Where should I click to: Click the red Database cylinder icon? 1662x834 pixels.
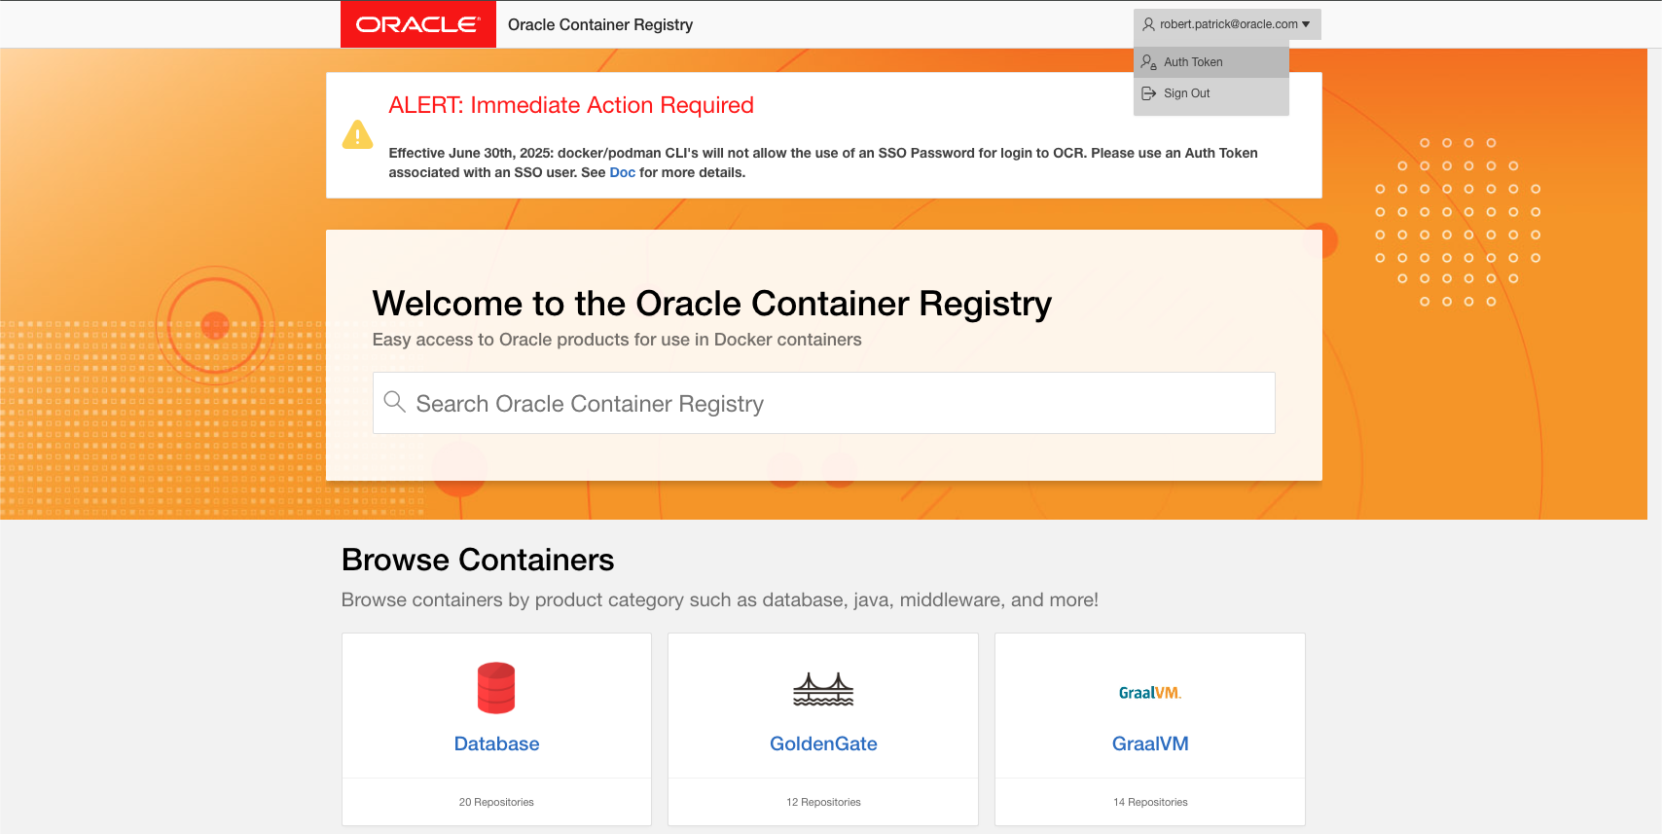coord(496,688)
